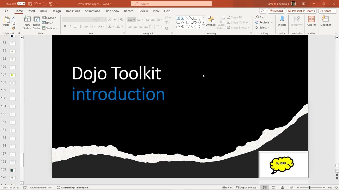Toggle Underline formatting
Screen dimensions: 339x190
[75, 26]
